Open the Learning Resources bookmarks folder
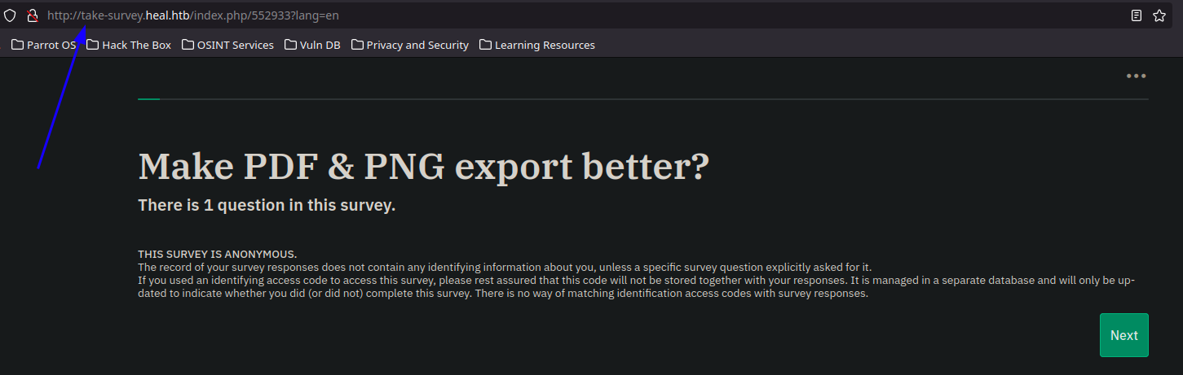This screenshot has width=1183, height=375. (537, 45)
